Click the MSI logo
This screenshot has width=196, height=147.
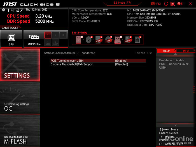pyautogui.click(x=10, y=4)
